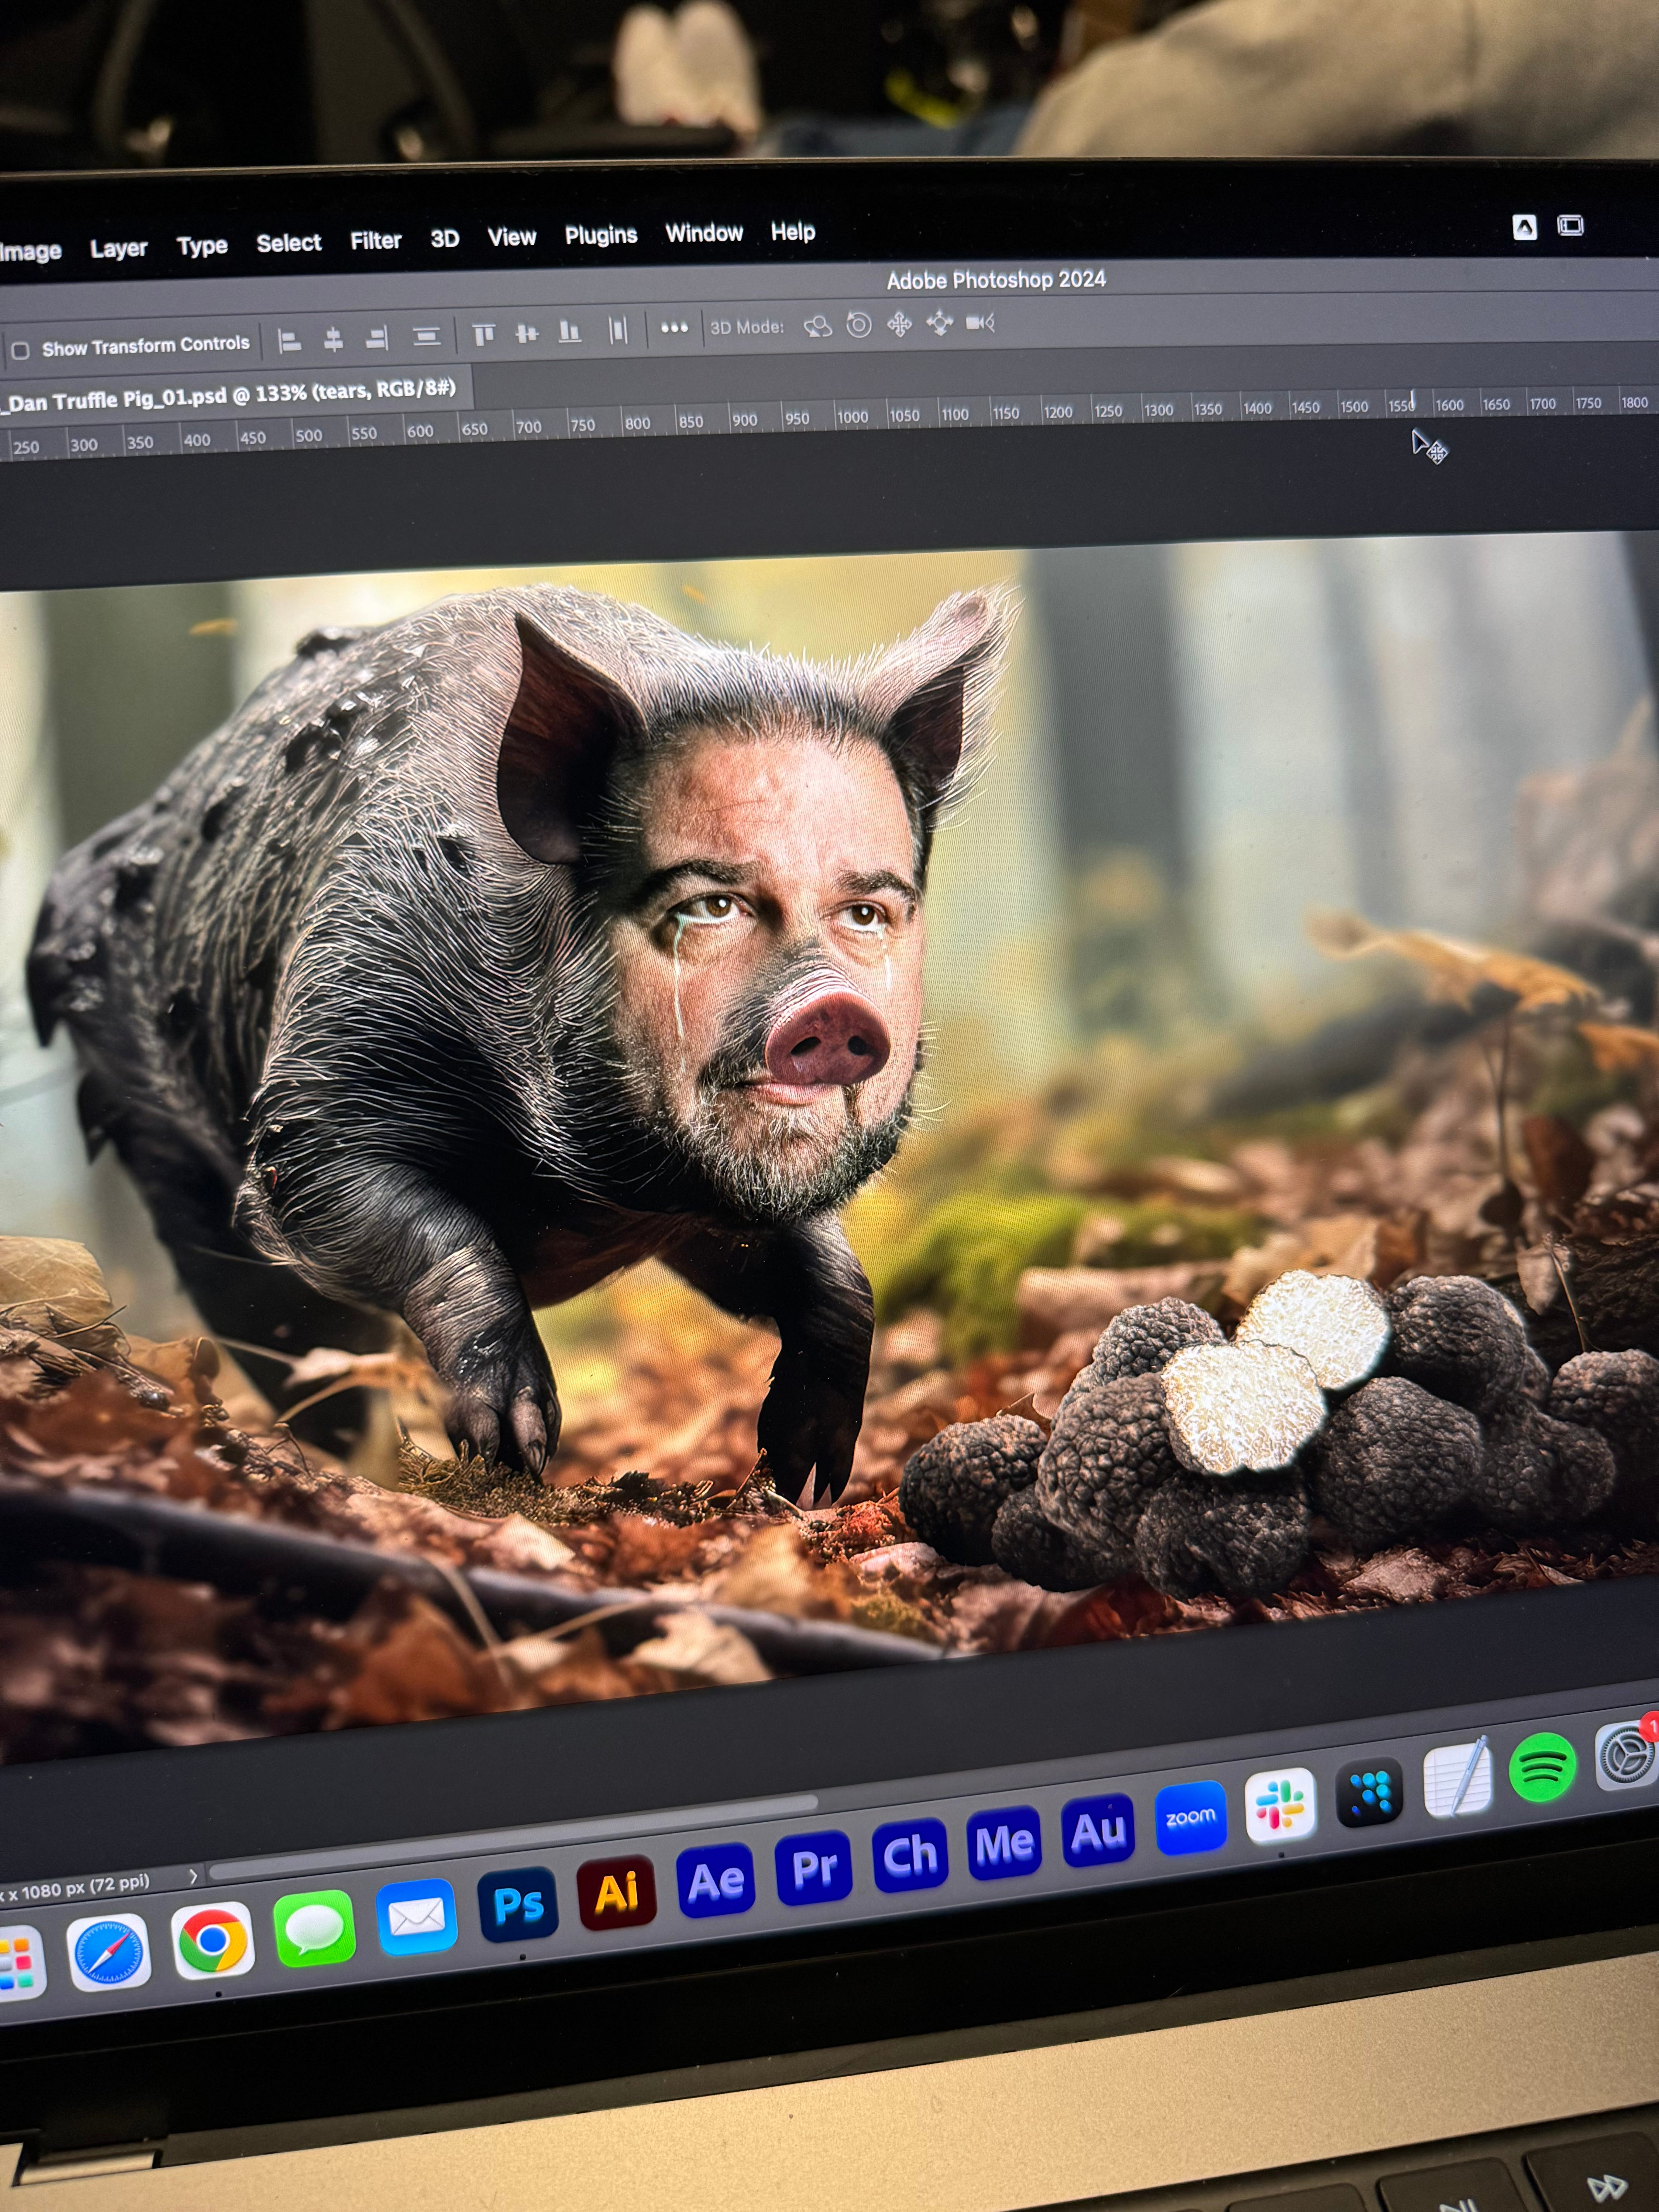Enable Show Transform Controls checkbox
The width and height of the screenshot is (1659, 2212).
20,351
